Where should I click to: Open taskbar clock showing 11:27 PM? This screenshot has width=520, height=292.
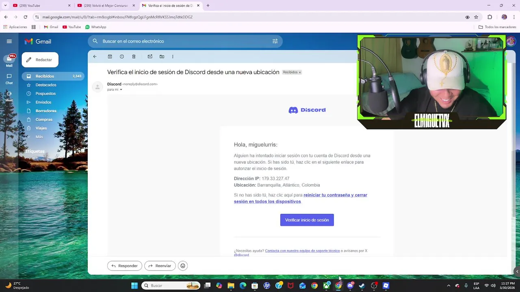point(508,286)
